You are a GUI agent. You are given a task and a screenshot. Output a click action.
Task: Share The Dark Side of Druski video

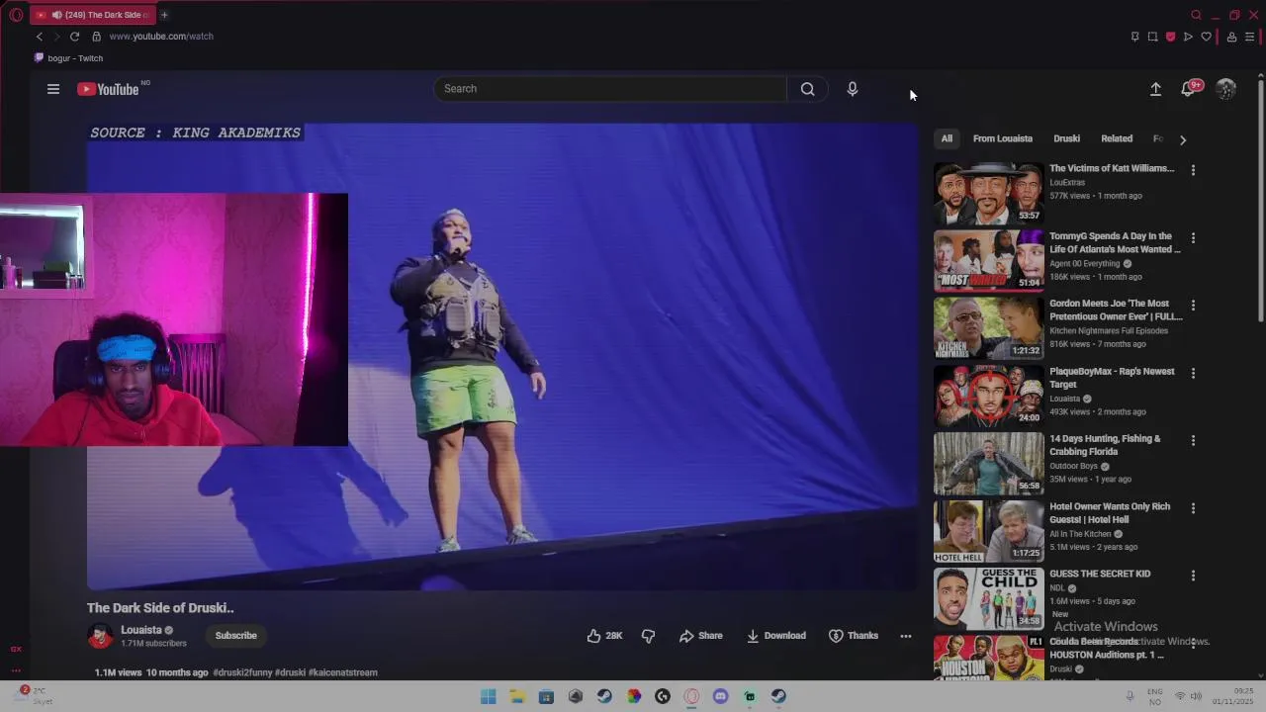(x=700, y=636)
